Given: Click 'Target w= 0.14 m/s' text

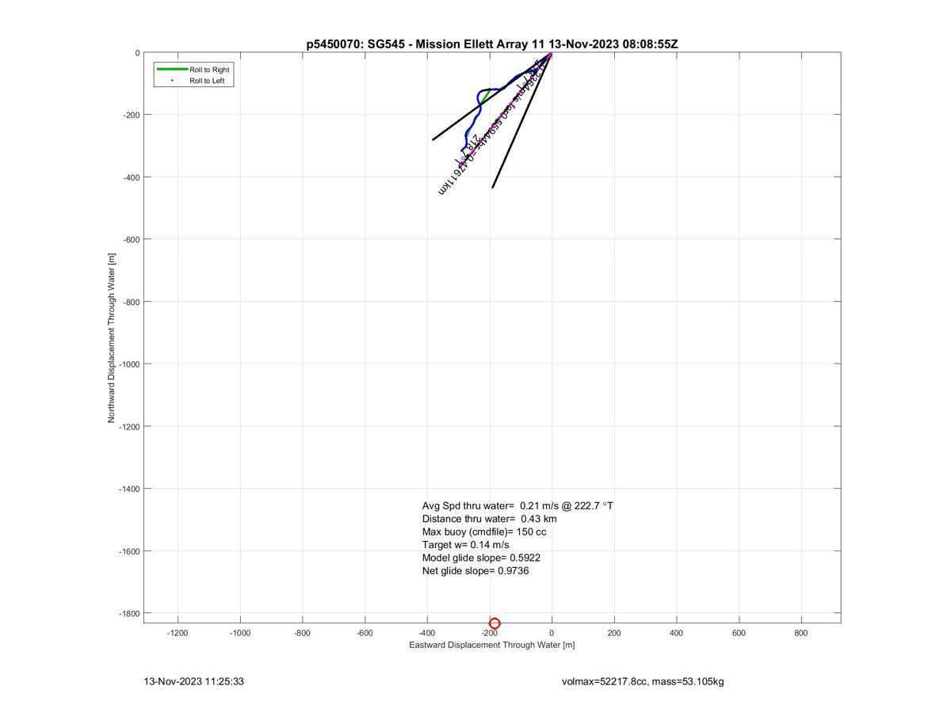Looking at the screenshot, I should point(466,545).
